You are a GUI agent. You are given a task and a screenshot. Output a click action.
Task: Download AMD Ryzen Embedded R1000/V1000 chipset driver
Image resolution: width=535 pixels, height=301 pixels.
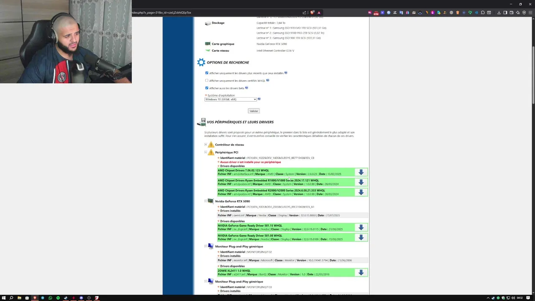[361, 182]
